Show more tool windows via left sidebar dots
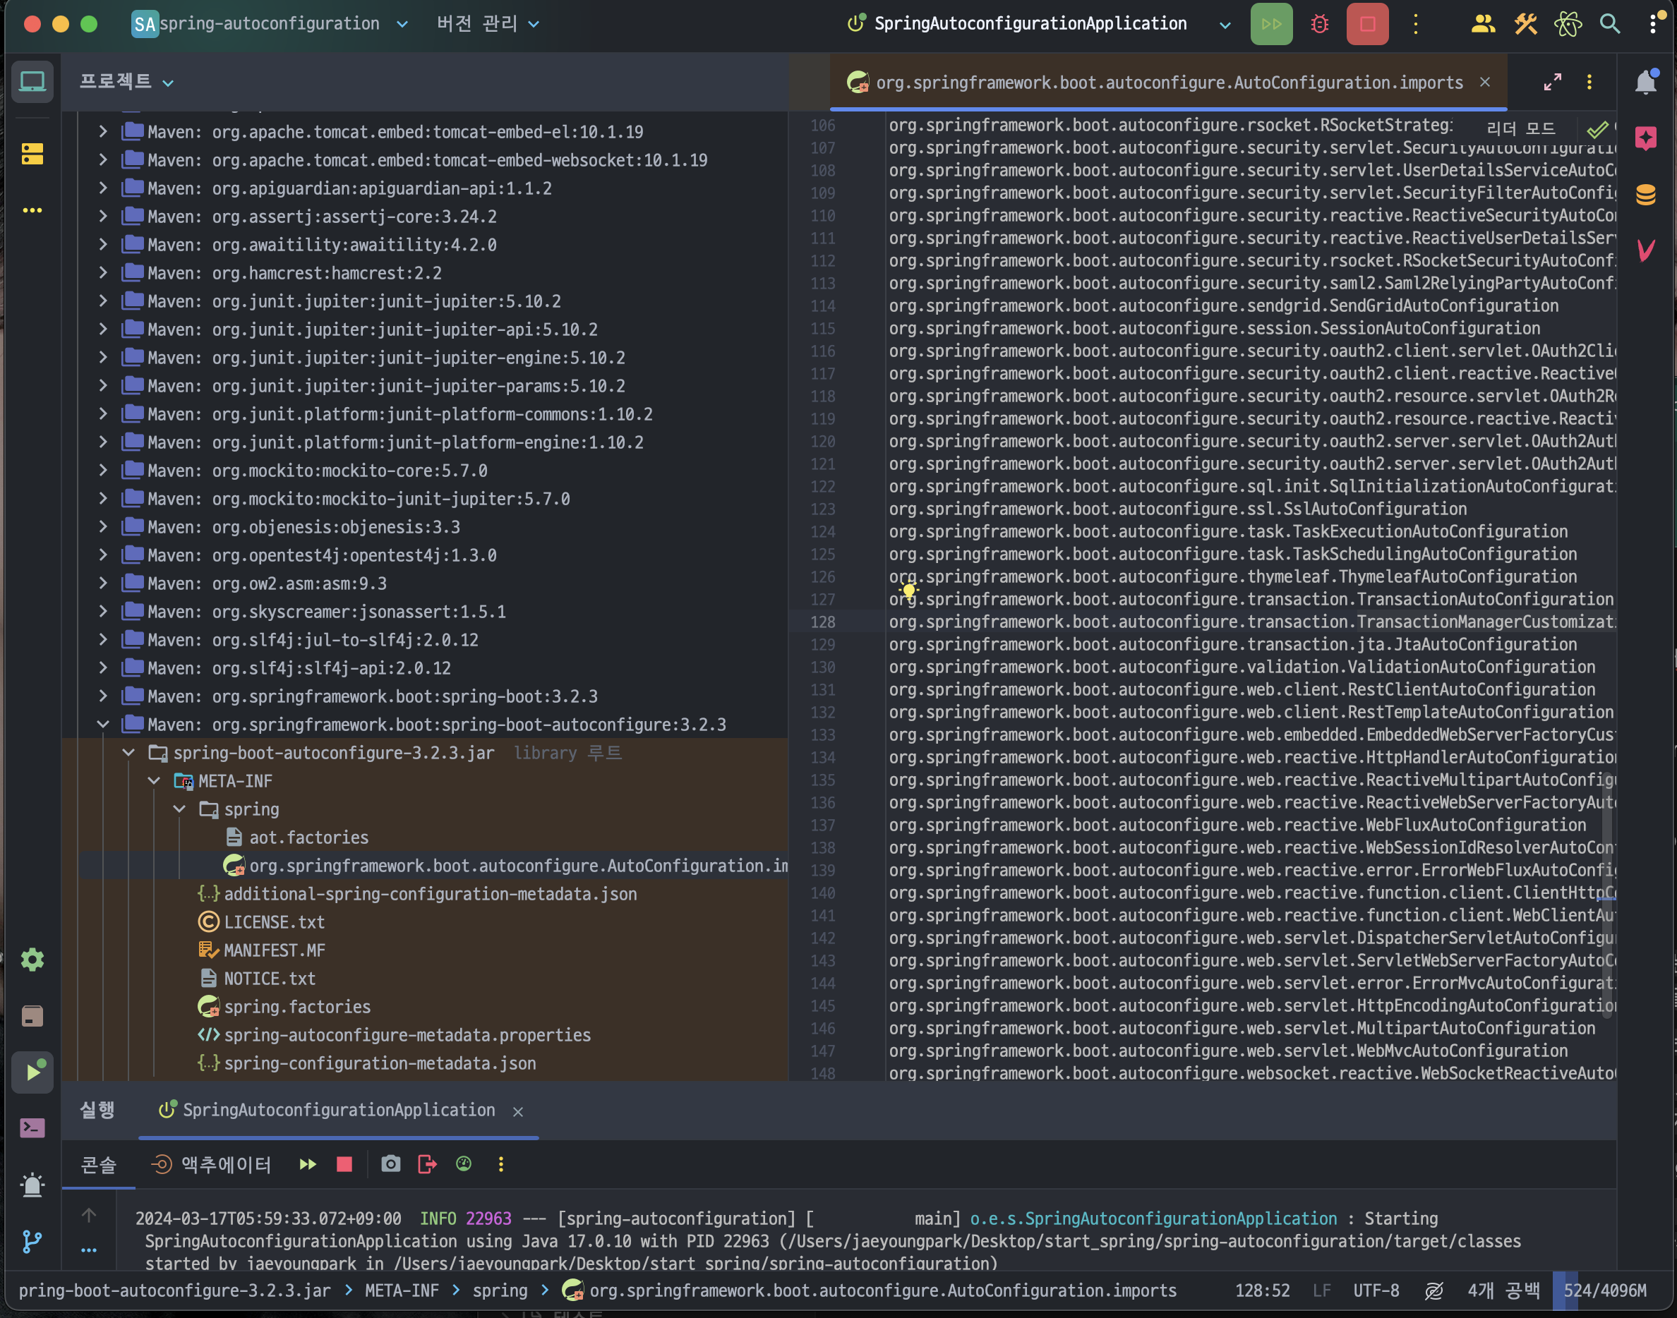The image size is (1677, 1318). (x=32, y=210)
